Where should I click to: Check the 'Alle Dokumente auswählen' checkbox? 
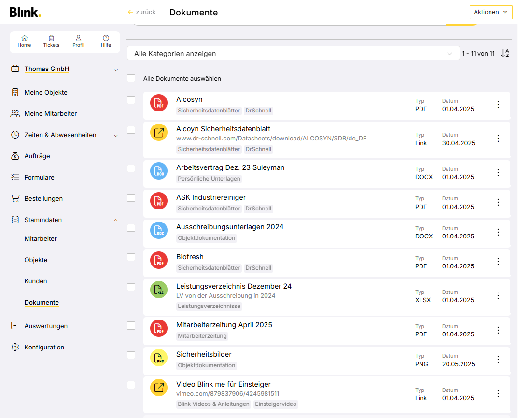(x=131, y=78)
